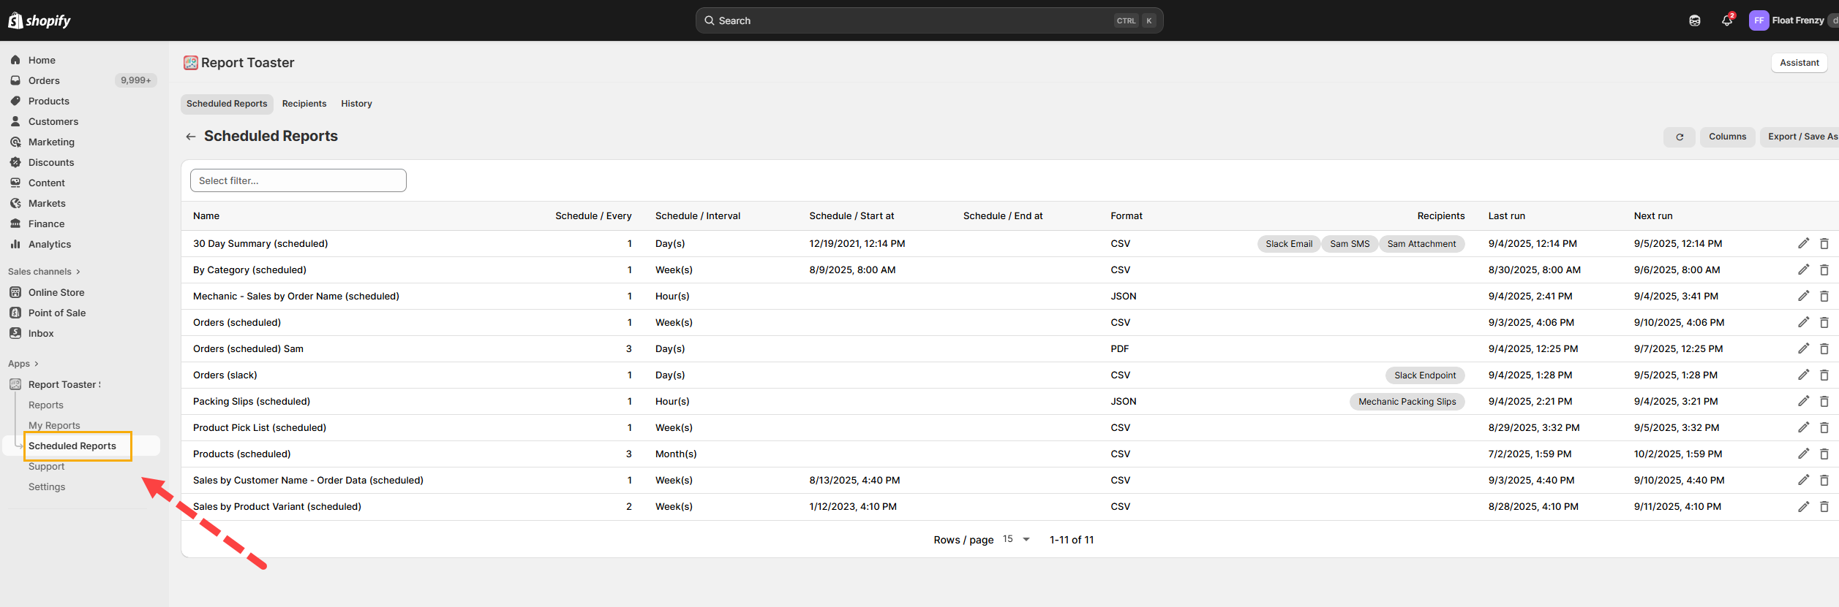
Task: Open the Export / Save As menu
Action: (1802, 137)
